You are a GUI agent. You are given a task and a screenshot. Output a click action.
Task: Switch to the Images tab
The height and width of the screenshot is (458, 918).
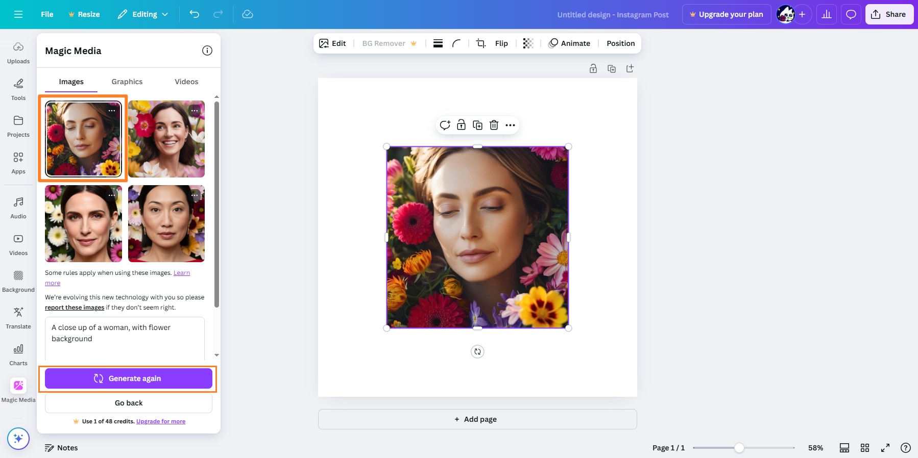71,82
